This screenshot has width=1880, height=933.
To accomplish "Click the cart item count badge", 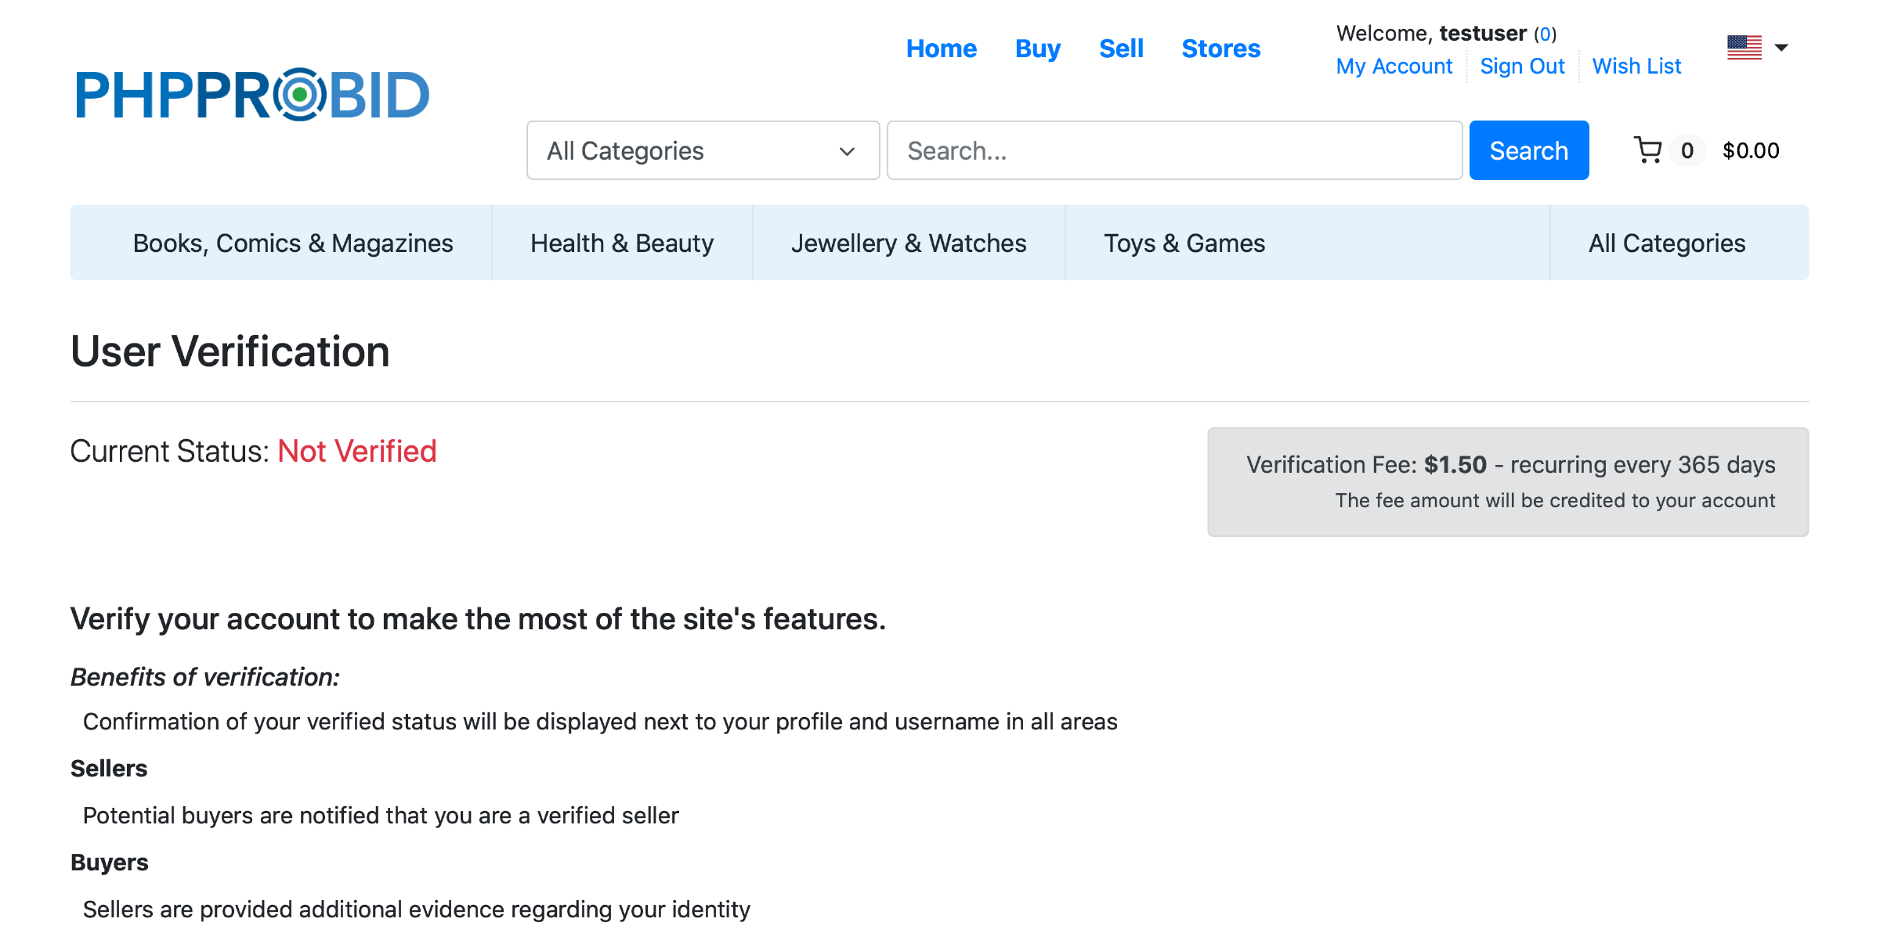I will click(1687, 150).
